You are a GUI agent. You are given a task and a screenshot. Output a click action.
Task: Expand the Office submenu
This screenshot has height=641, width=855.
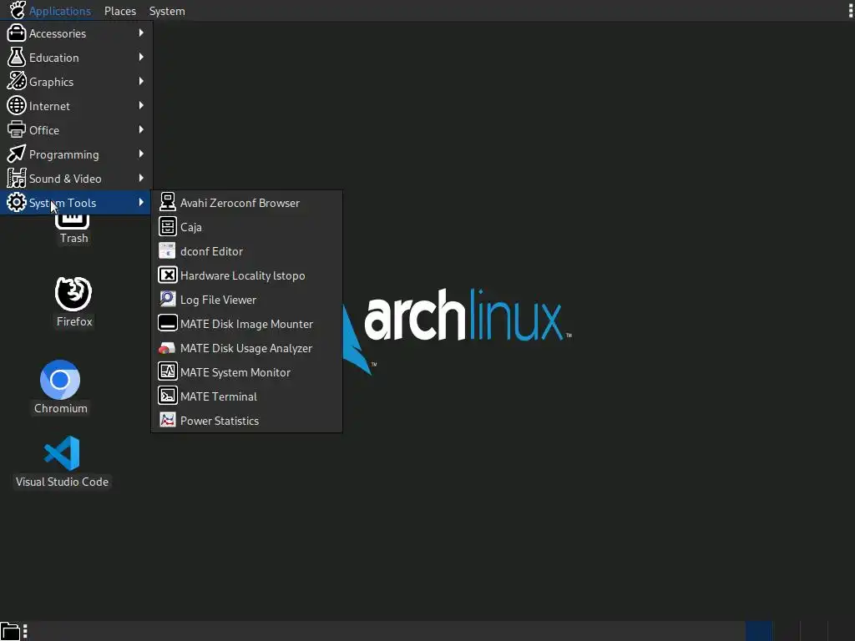[76, 129]
